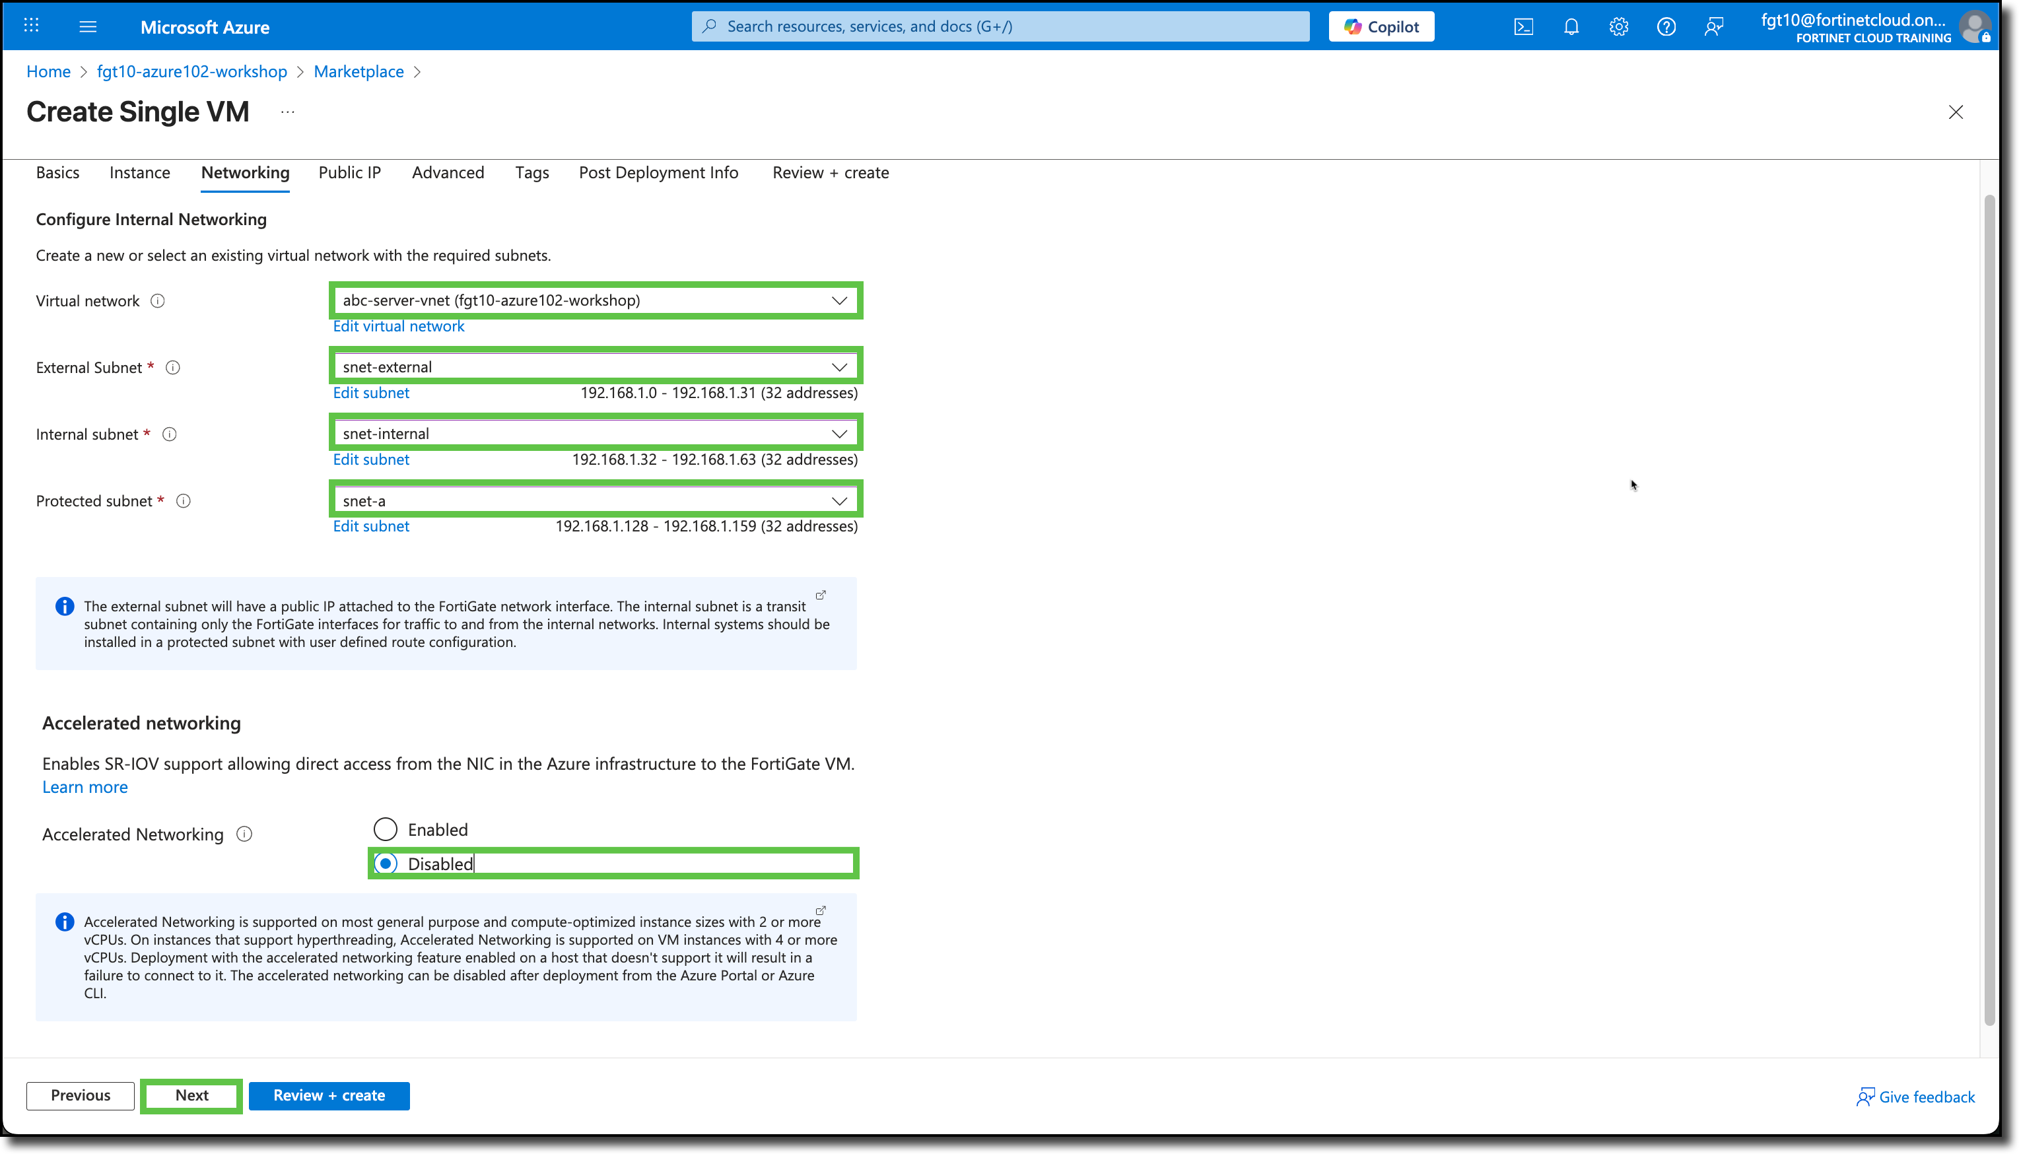Open the account avatar menu
This screenshot has width=2019, height=1154.
pos(1975,26)
